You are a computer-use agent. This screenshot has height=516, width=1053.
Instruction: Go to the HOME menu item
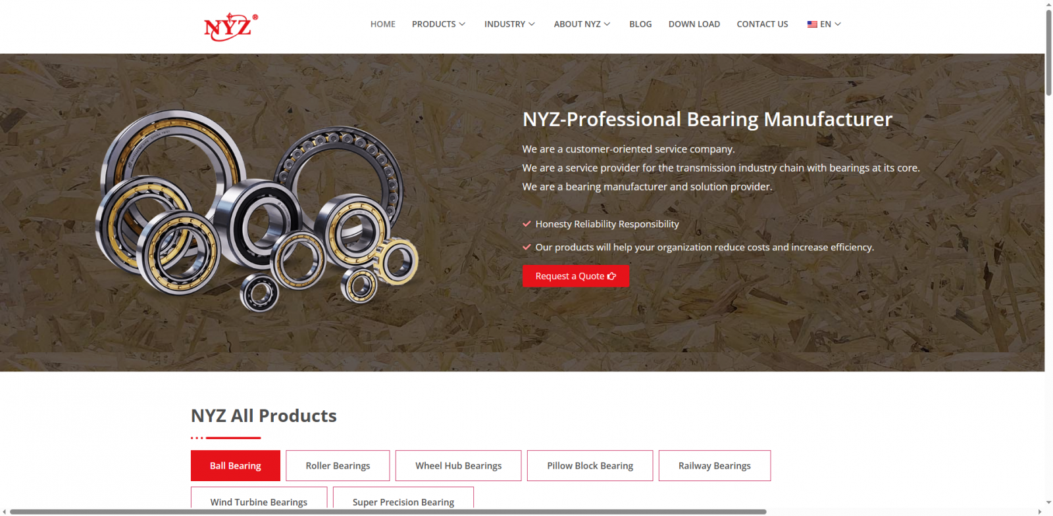pos(383,24)
